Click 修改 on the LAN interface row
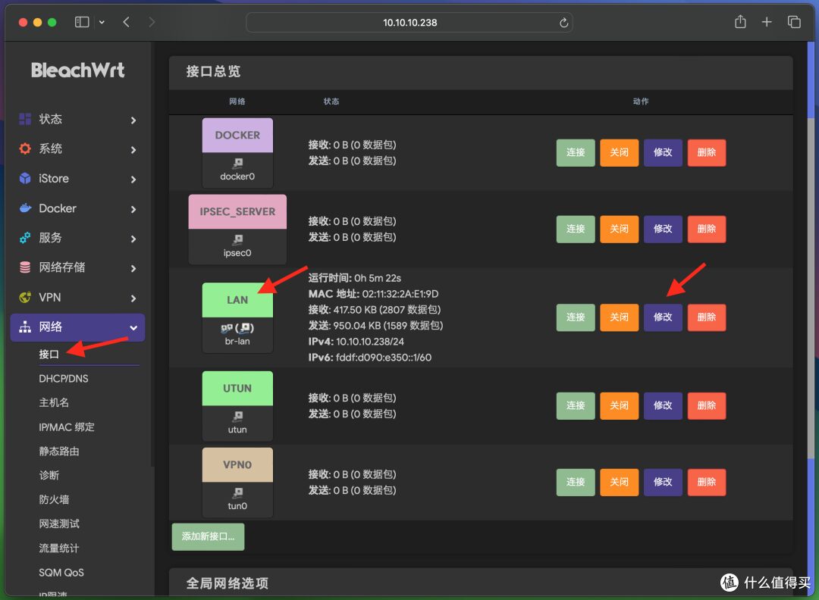The image size is (819, 600). (663, 317)
